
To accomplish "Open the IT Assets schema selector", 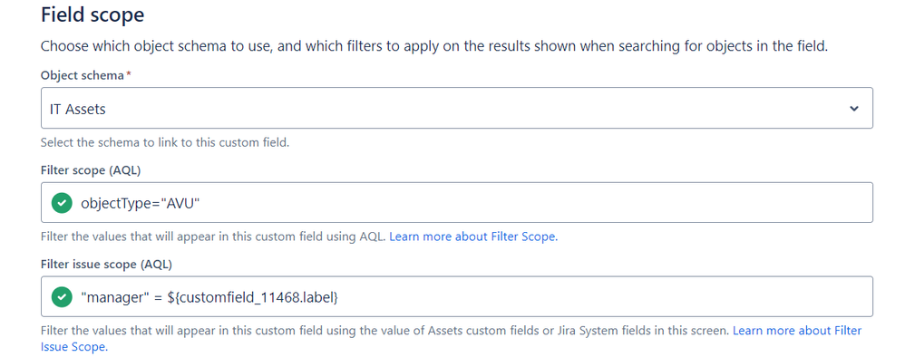I will coord(456,108).
